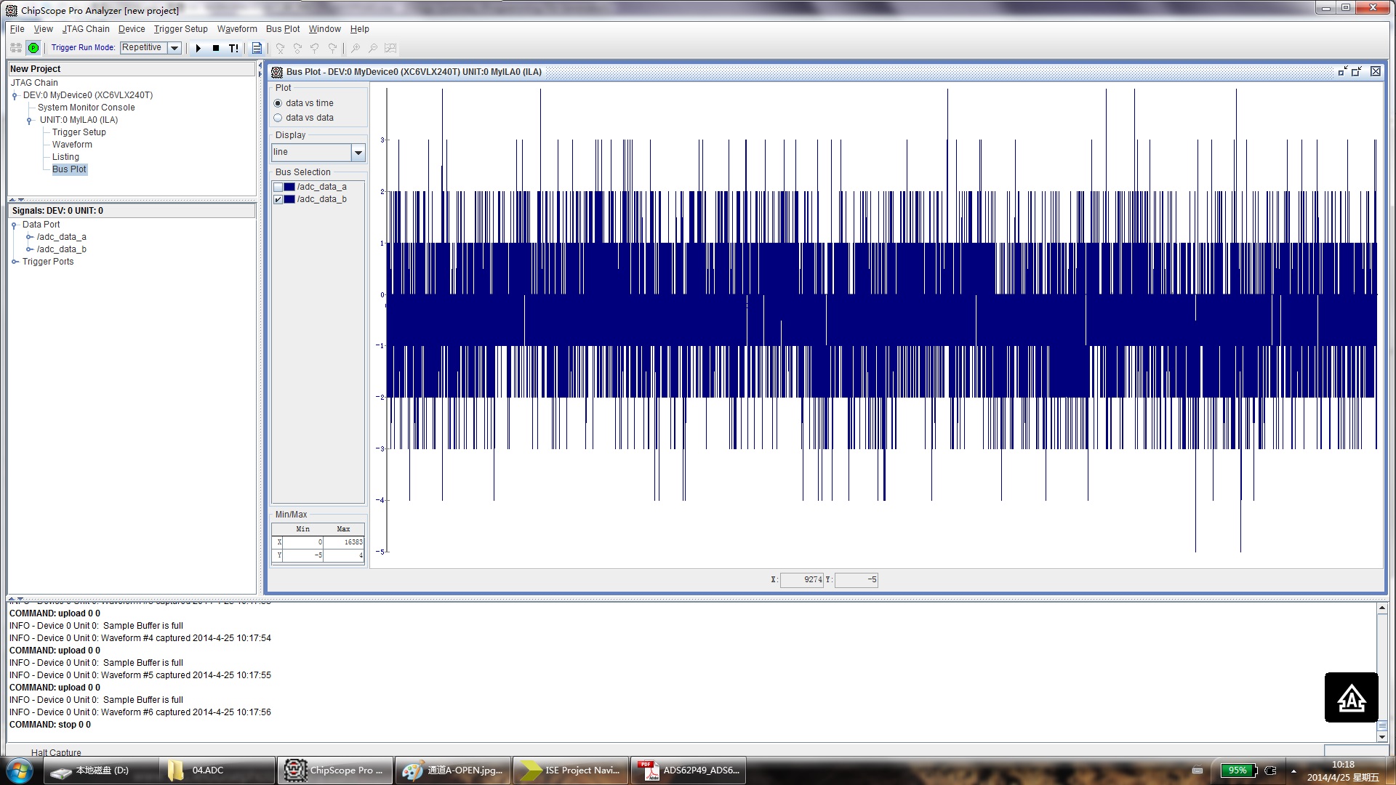Click the X Min value cell
1396x785 pixels.
[303, 542]
